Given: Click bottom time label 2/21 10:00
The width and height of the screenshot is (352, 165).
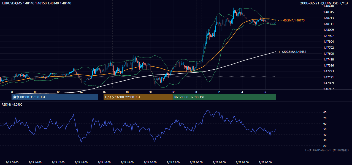Looking at the screenshot, I should [35, 163].
